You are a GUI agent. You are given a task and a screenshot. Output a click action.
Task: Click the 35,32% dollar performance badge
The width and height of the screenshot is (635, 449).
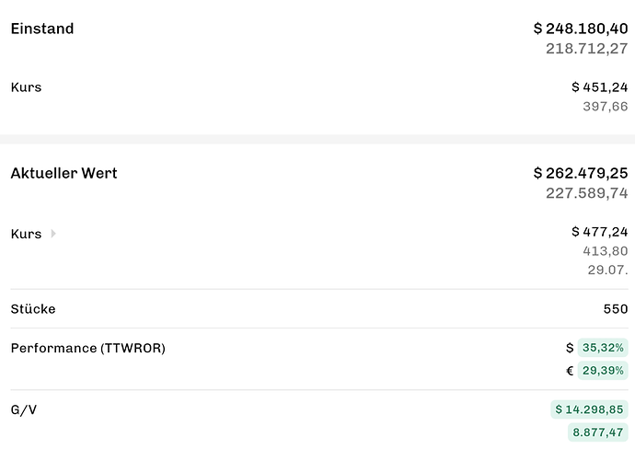pyautogui.click(x=603, y=348)
